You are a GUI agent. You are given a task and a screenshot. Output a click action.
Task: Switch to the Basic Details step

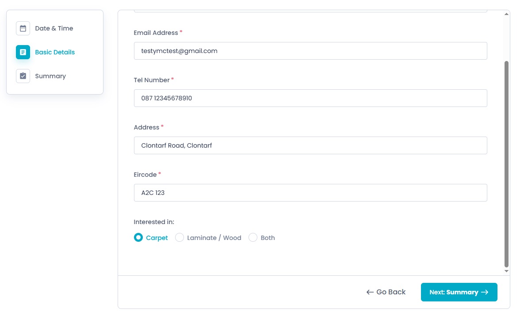point(55,52)
